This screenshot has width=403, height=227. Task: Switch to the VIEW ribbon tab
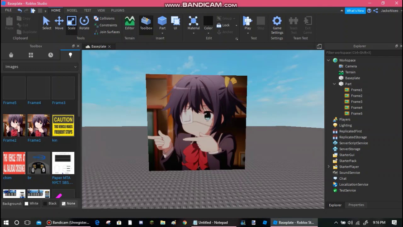(101, 10)
